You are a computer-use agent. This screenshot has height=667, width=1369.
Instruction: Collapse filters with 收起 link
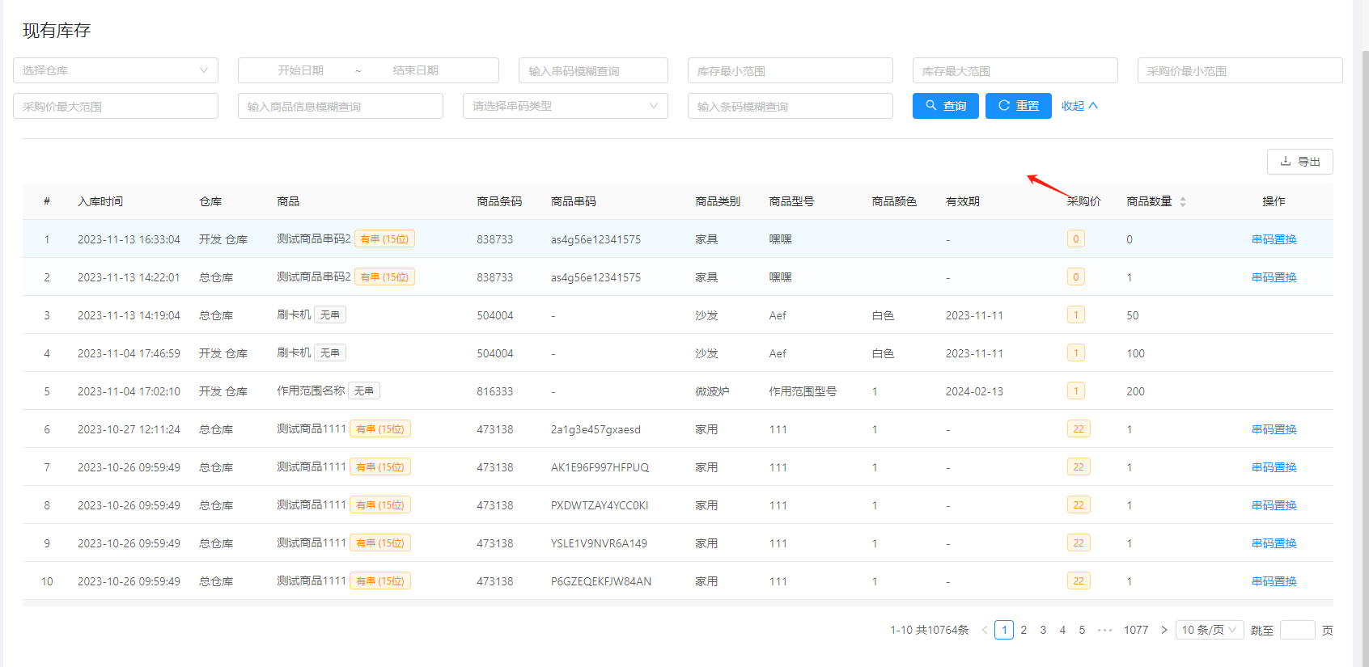point(1079,106)
